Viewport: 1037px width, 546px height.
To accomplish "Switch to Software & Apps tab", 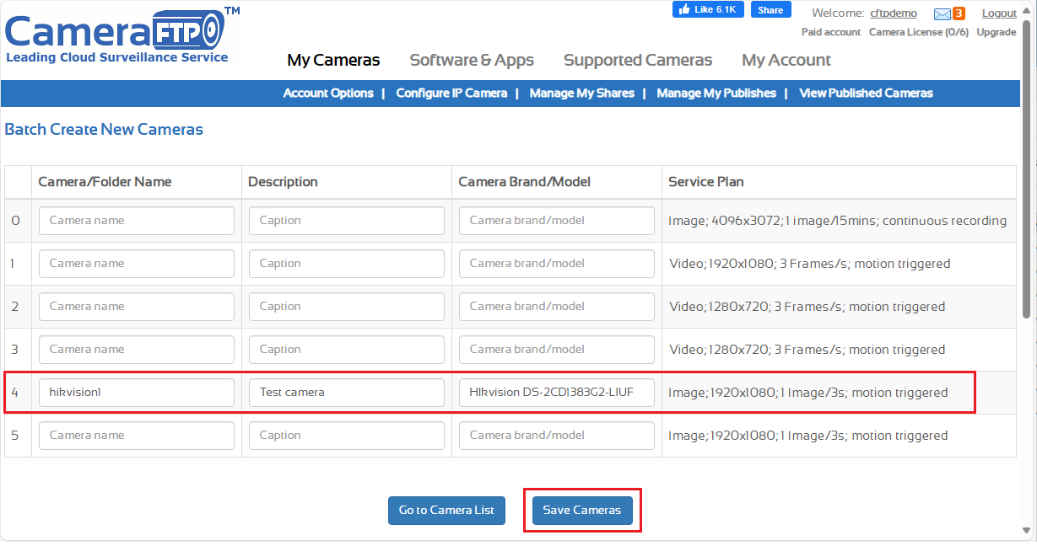I will coord(472,60).
